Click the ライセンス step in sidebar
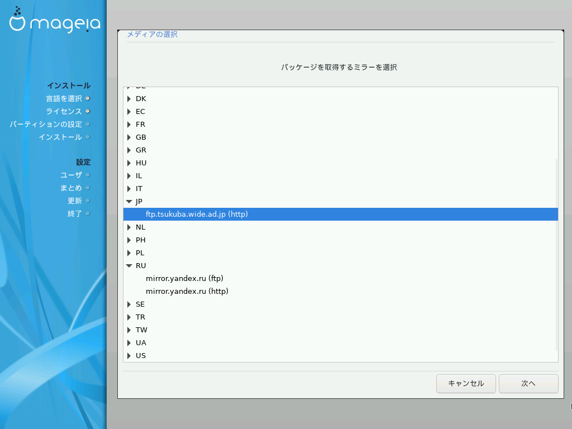Screen dimensions: 572x429 tap(64, 111)
